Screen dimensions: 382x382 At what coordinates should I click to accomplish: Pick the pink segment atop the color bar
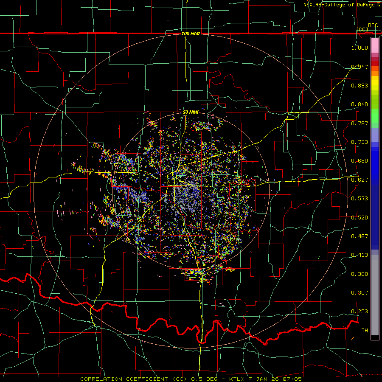375,45
